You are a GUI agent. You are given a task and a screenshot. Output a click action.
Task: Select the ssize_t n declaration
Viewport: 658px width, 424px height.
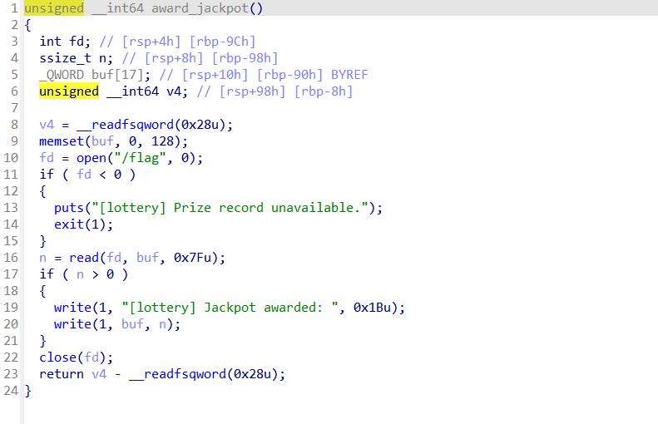[76, 58]
